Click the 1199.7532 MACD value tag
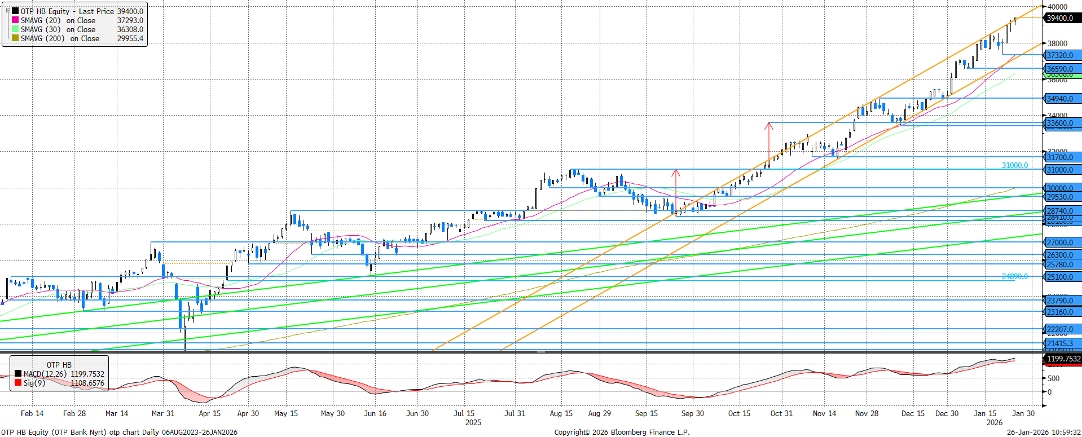 [x=1063, y=359]
